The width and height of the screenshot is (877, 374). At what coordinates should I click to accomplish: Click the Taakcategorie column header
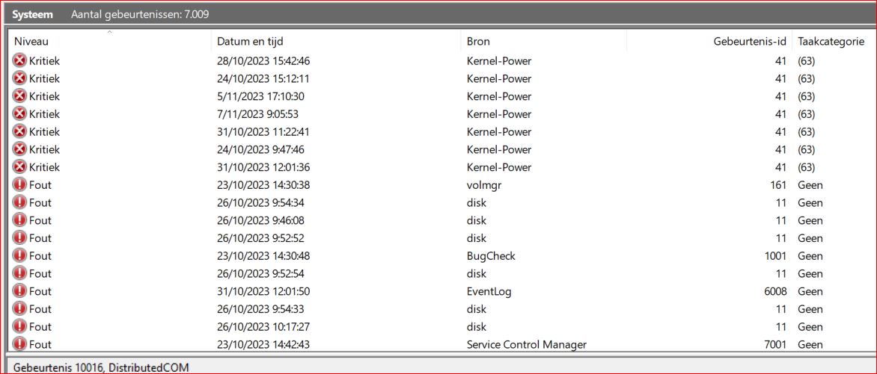point(831,42)
